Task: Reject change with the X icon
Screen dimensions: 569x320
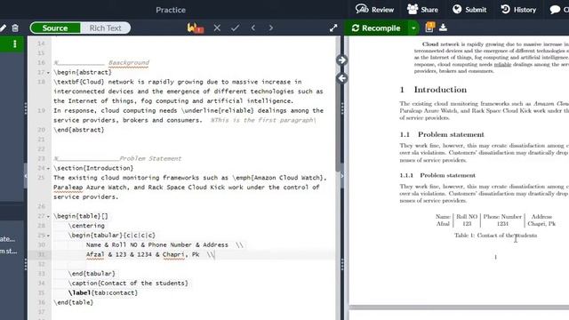Action: (217, 28)
